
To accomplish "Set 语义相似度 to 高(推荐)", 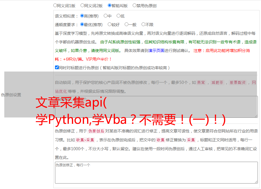I will click(82, 16).
